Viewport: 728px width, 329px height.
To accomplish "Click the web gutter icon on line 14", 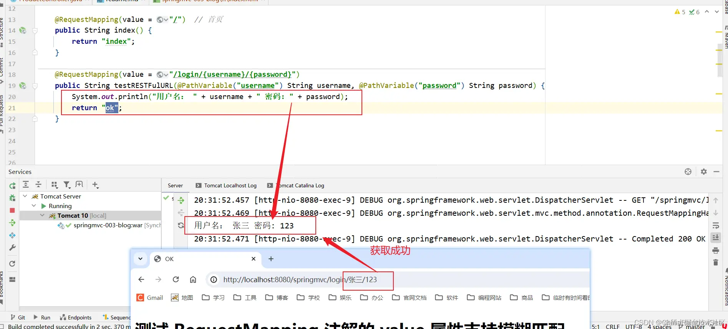I will (23, 30).
